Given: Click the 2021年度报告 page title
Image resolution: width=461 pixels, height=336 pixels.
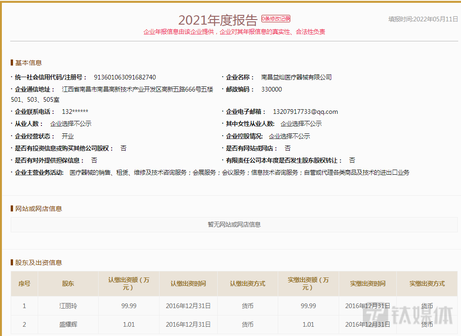Looking at the screenshot, I should tap(218, 20).
